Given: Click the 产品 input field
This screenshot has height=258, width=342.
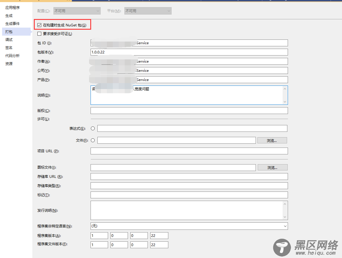Looking at the screenshot, I should [x=189, y=80].
